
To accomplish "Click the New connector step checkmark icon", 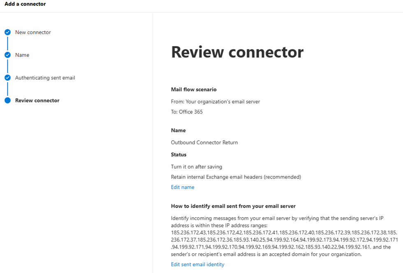I will coord(7,32).
